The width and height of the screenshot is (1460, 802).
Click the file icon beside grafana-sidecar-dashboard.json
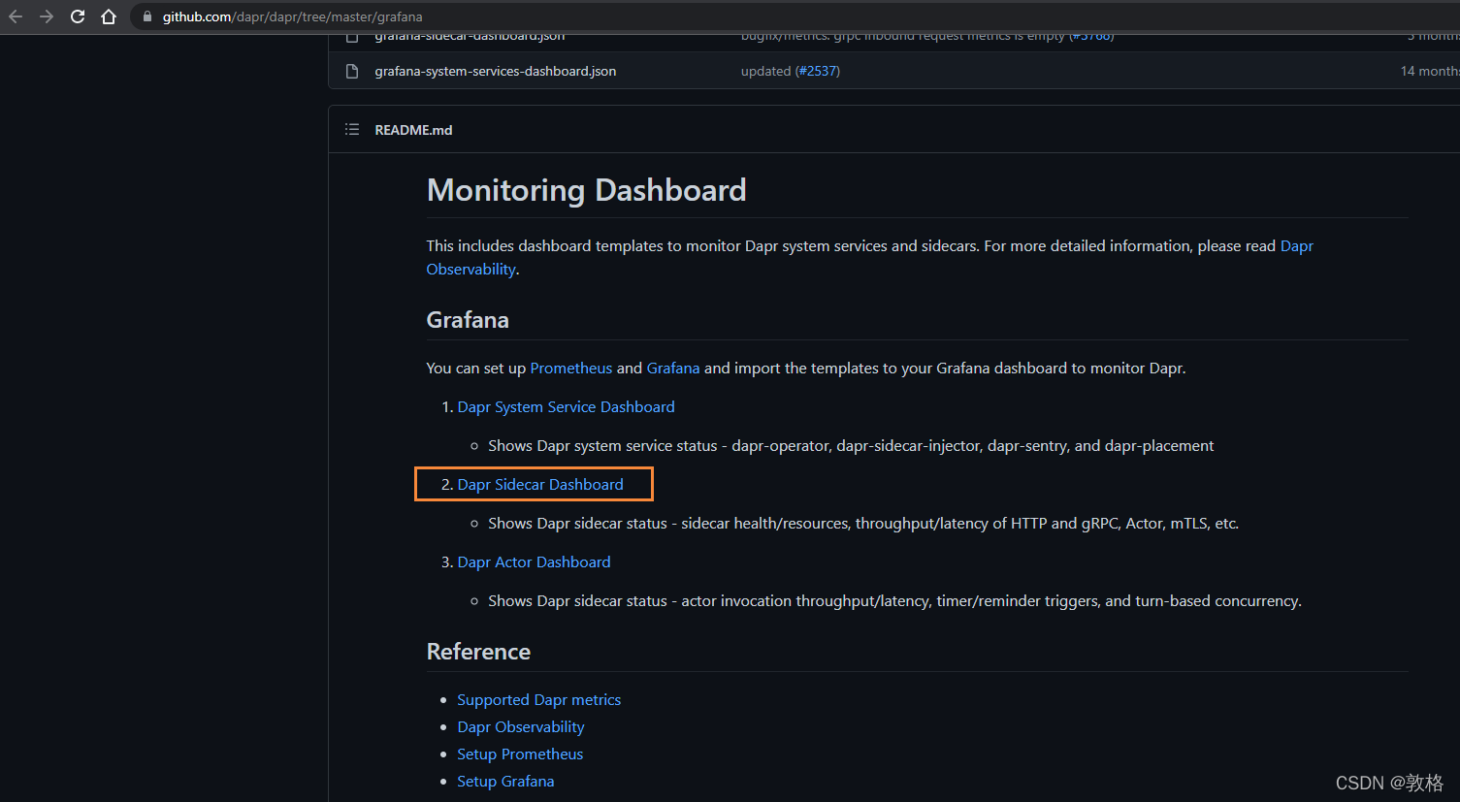(x=351, y=36)
